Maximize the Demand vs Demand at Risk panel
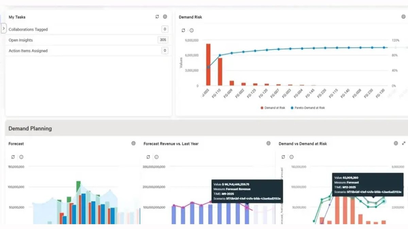 click(x=404, y=144)
